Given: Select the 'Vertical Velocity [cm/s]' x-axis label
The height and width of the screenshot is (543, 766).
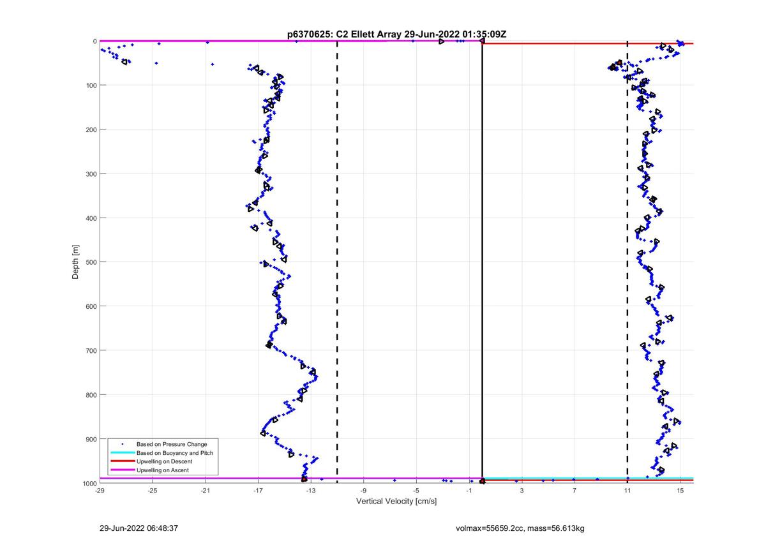Looking at the screenshot, I should coord(396,502).
